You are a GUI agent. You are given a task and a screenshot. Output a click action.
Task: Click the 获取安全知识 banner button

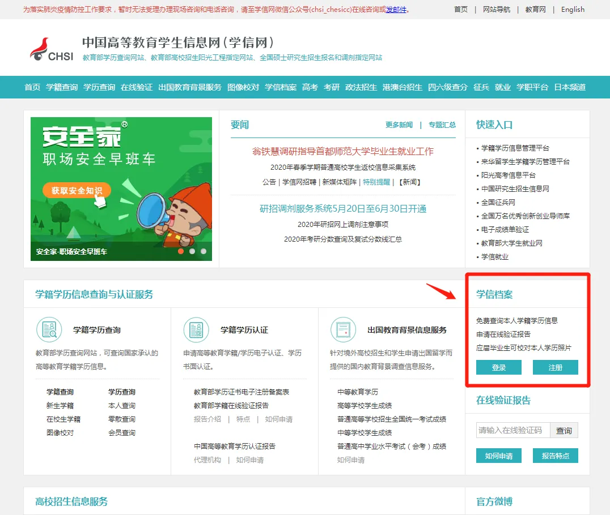pos(77,190)
